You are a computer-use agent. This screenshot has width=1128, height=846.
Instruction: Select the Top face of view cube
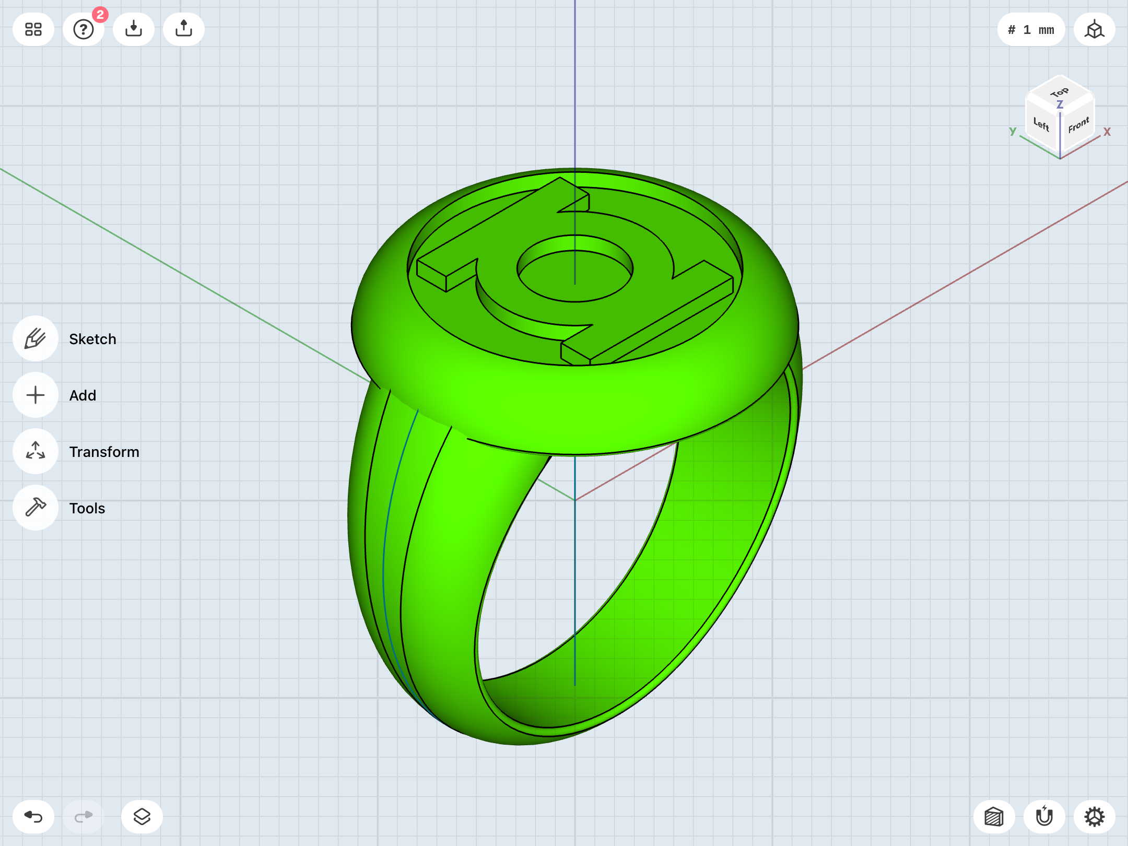pos(1060,93)
